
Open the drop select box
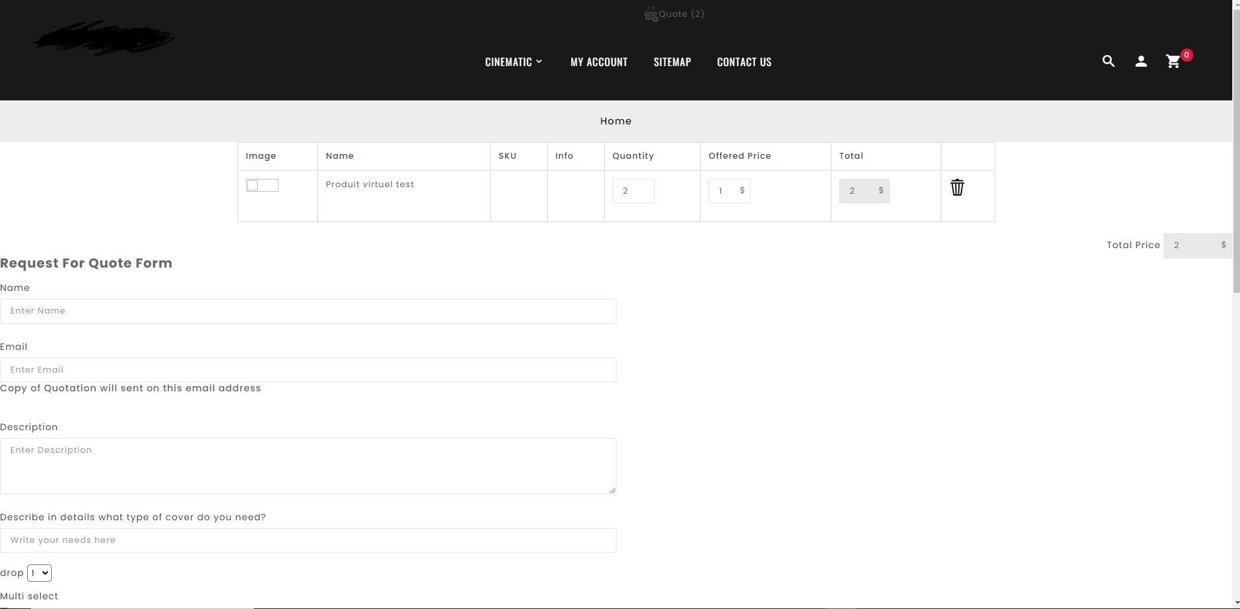click(x=39, y=573)
